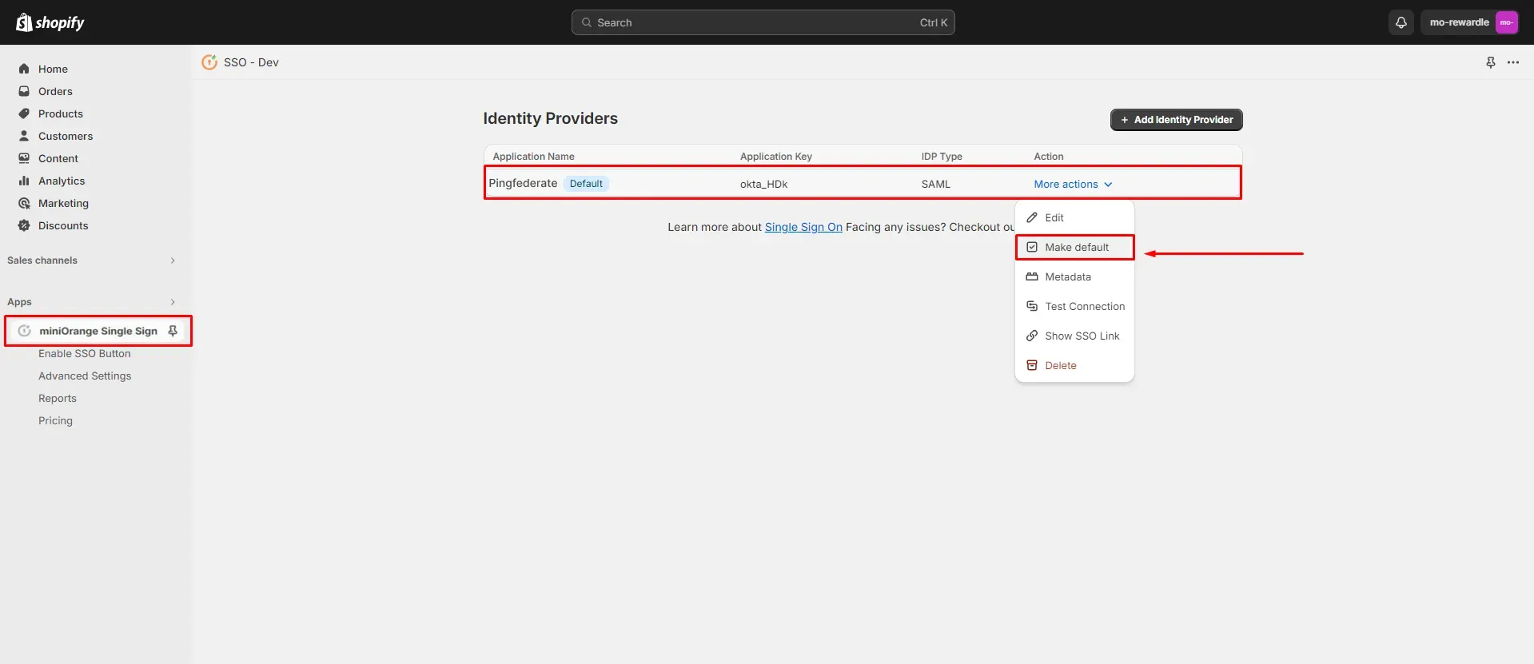Click the miniOrange app icon in sidebar
The height and width of the screenshot is (664, 1534).
click(x=25, y=331)
